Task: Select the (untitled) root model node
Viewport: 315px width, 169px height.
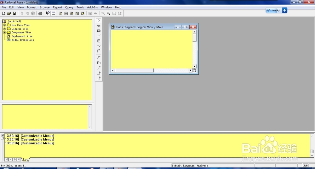Action: coord(14,21)
